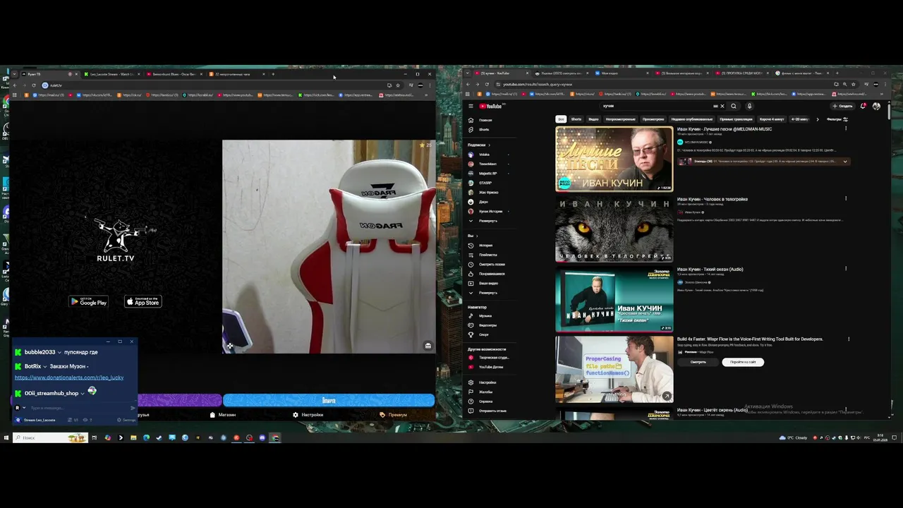Viewport: 903px width, 508px height.
Task: Send the chat message arrow icon
Action: pos(133,408)
